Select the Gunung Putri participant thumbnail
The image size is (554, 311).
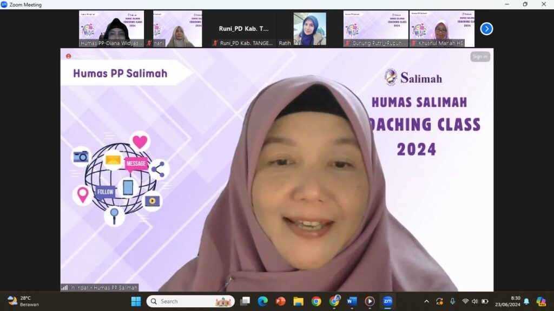376,29
